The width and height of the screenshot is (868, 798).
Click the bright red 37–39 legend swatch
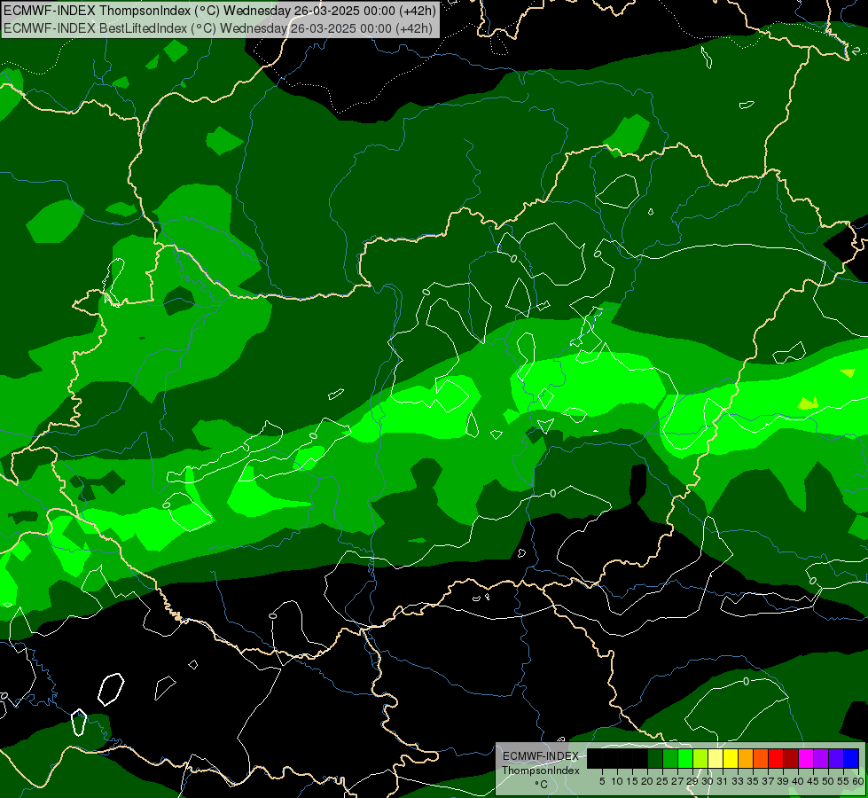point(776,758)
